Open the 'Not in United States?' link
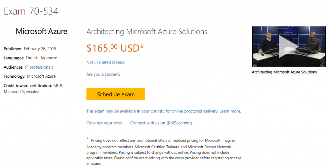330x168 pixels. point(105,62)
